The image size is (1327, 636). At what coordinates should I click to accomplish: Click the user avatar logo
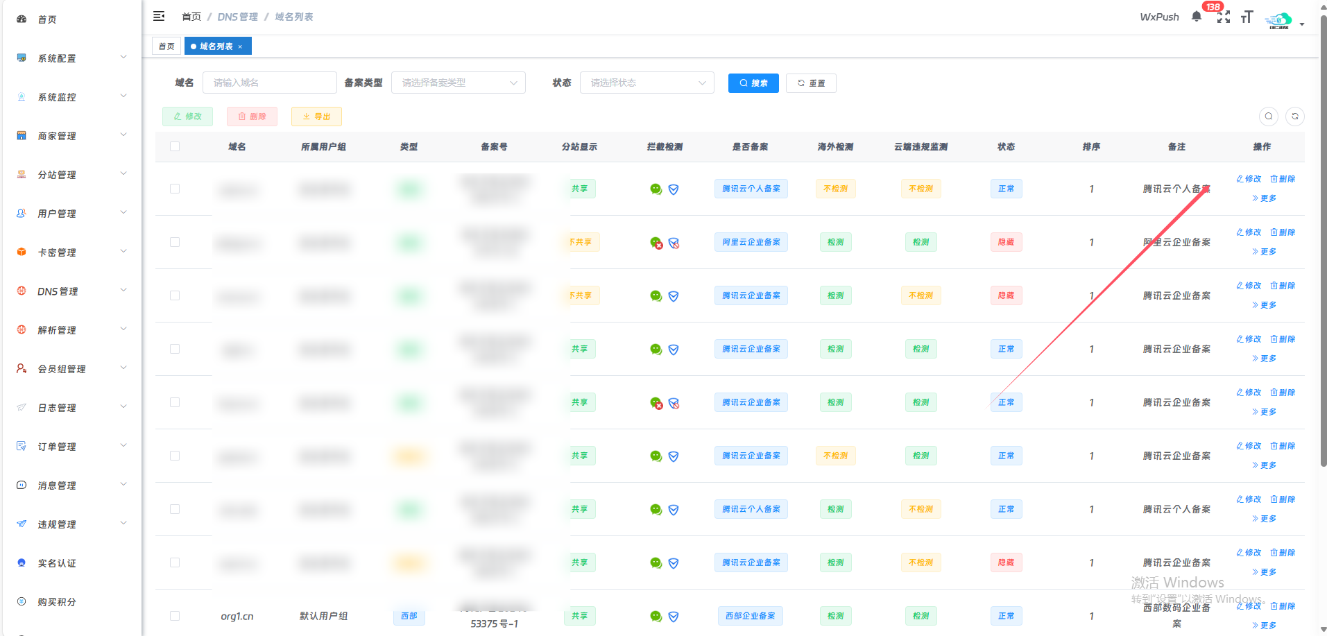(x=1278, y=20)
